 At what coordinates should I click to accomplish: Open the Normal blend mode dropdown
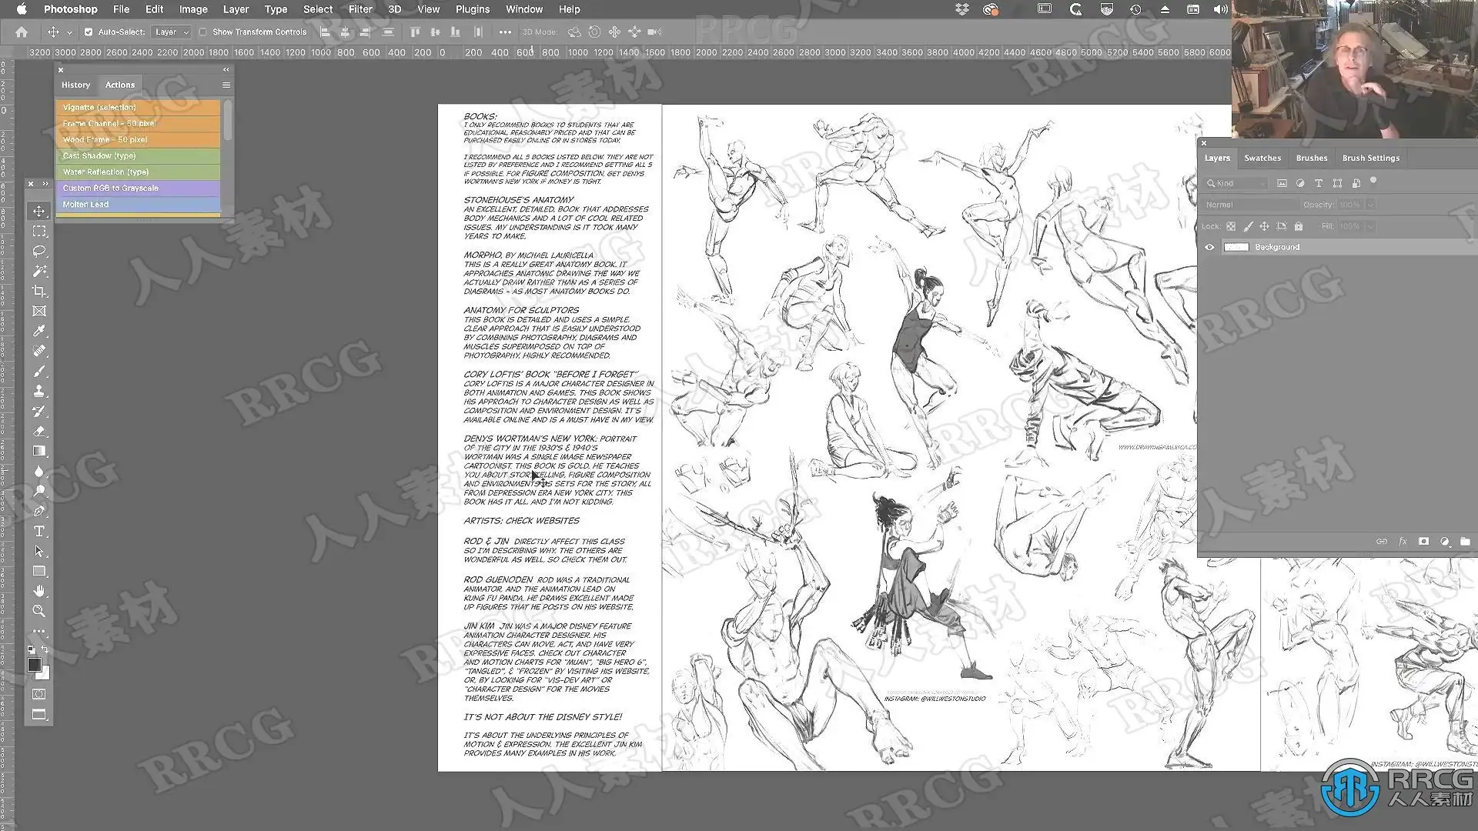[x=1250, y=205]
